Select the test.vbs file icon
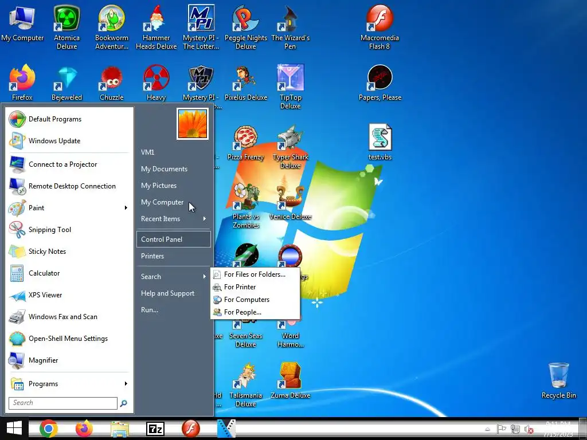The width and height of the screenshot is (587, 440). 379,142
